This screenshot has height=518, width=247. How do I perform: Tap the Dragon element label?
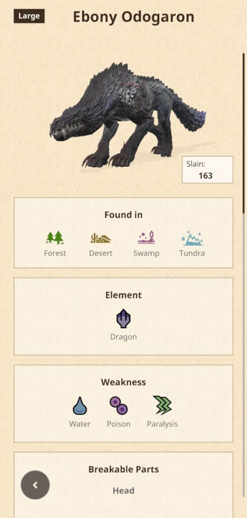click(123, 337)
